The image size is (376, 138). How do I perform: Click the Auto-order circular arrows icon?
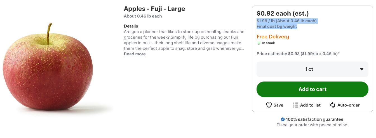click(333, 105)
